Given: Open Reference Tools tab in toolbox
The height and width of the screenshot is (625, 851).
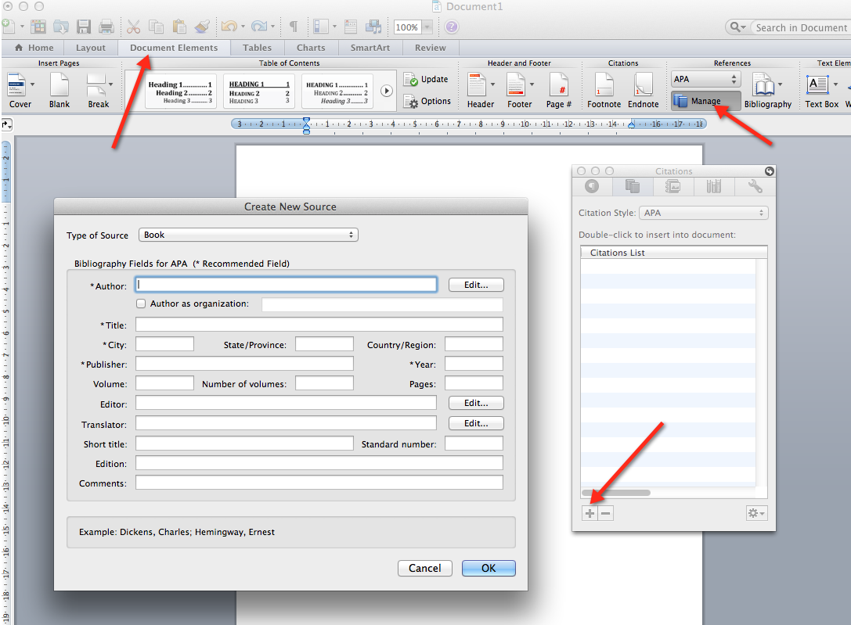Looking at the screenshot, I should click(x=714, y=187).
